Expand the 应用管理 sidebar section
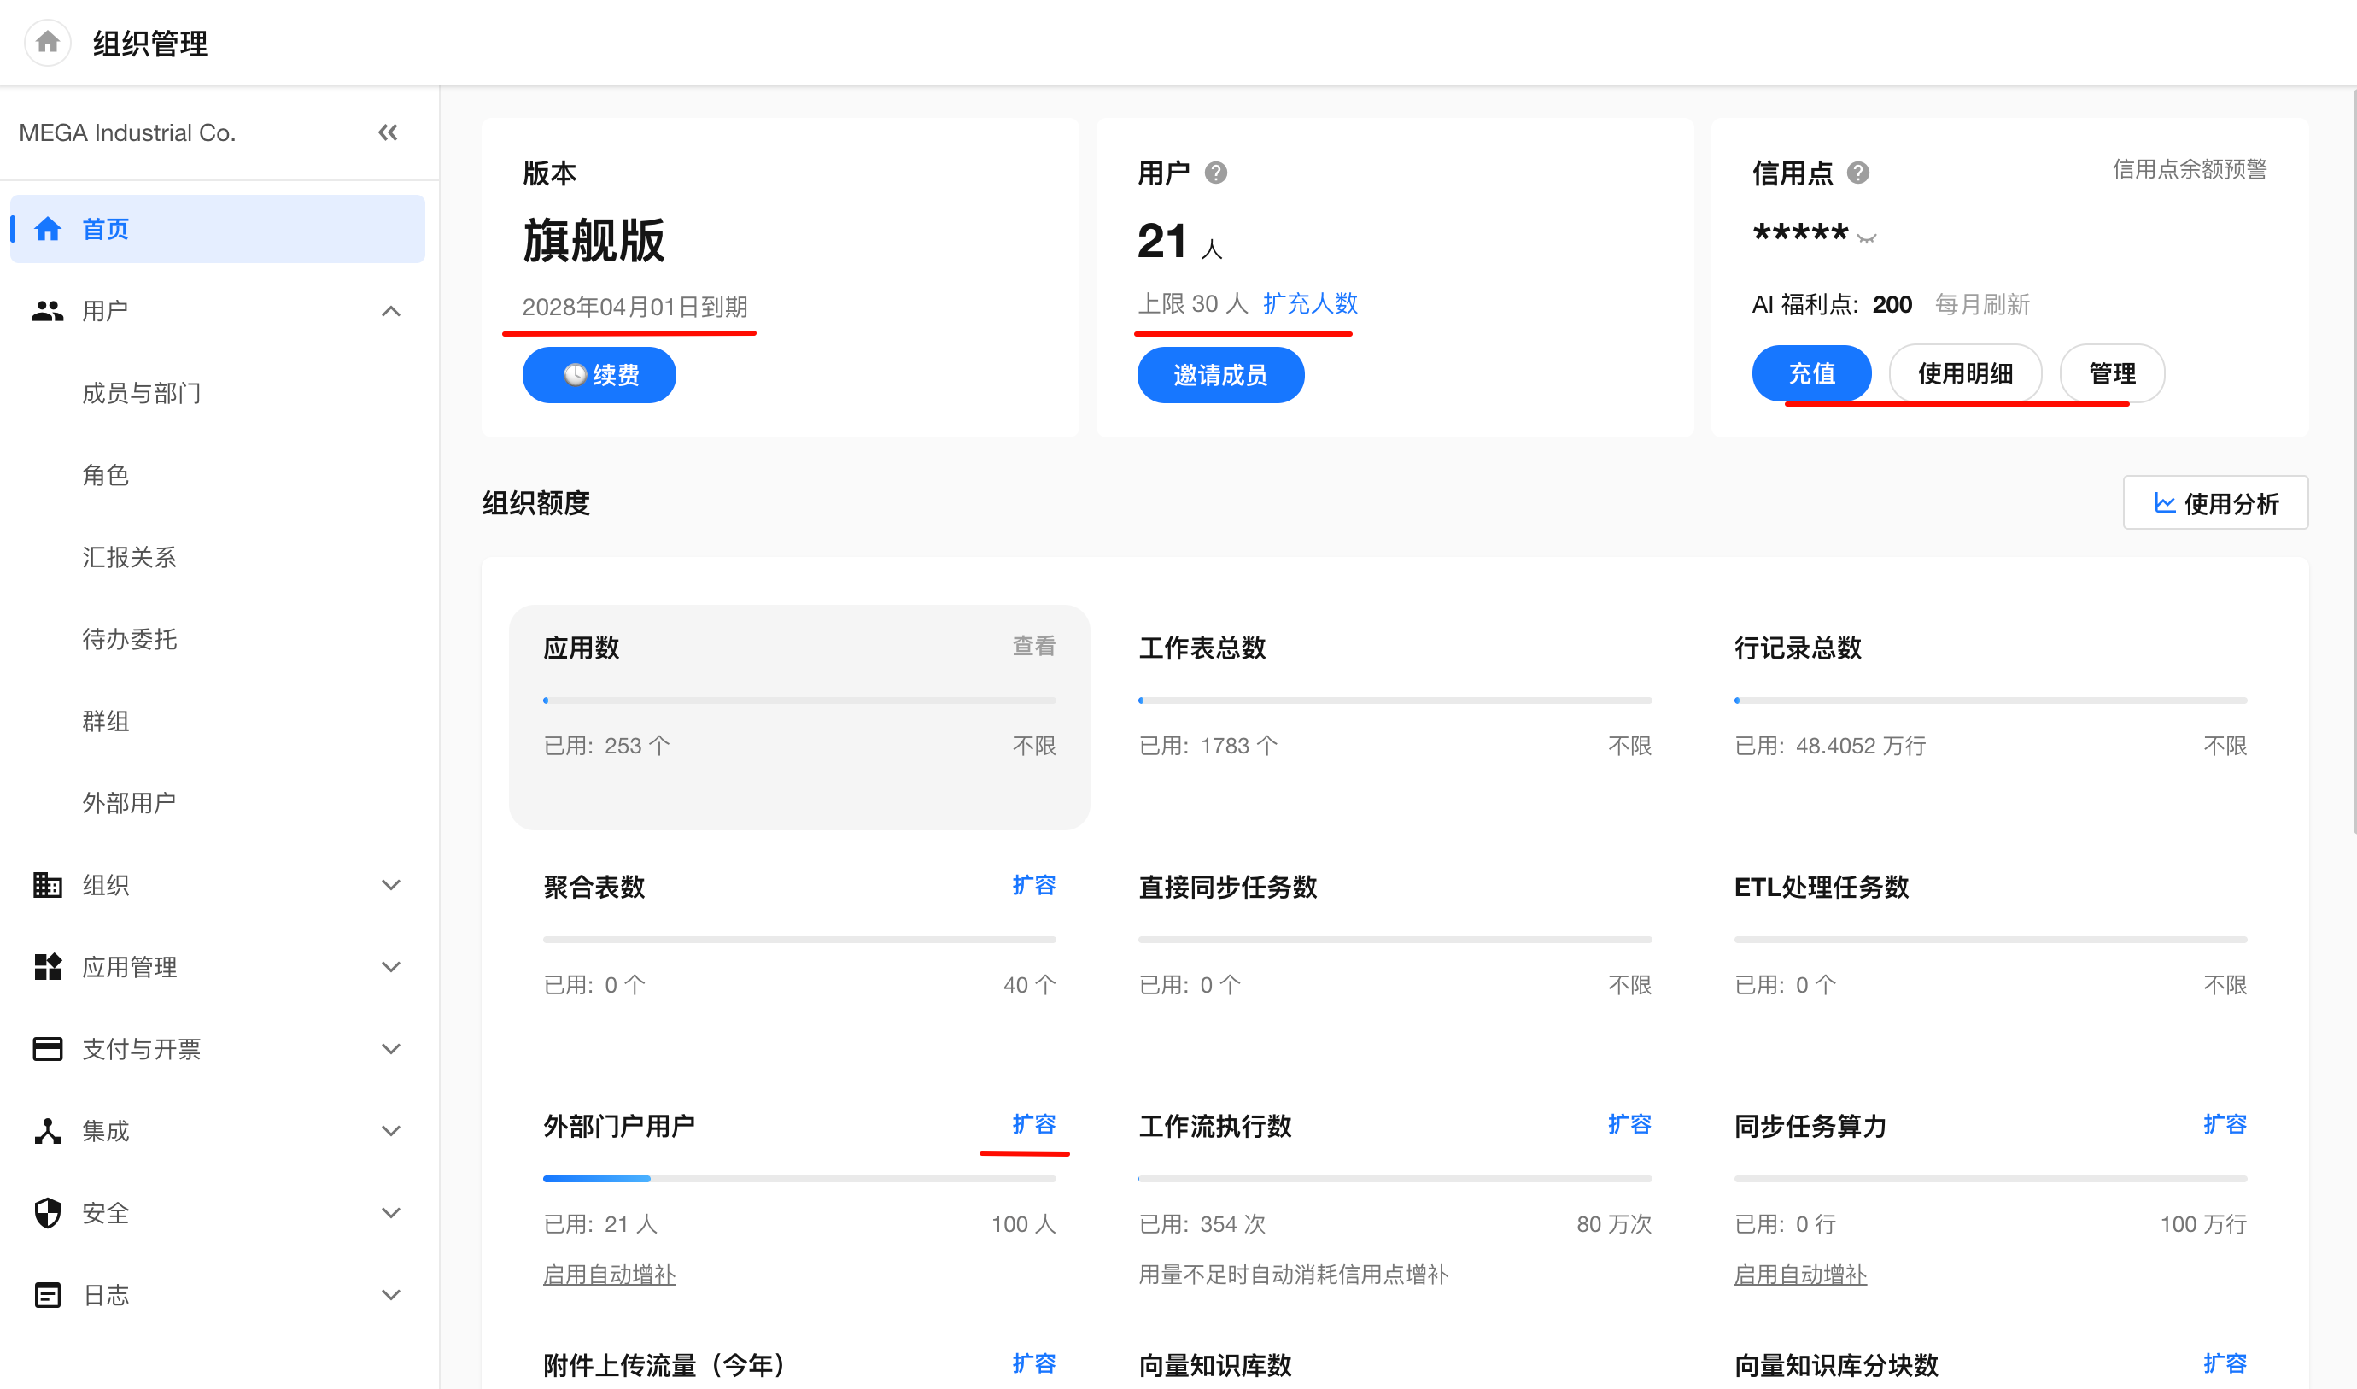2357x1389 pixels. point(391,967)
